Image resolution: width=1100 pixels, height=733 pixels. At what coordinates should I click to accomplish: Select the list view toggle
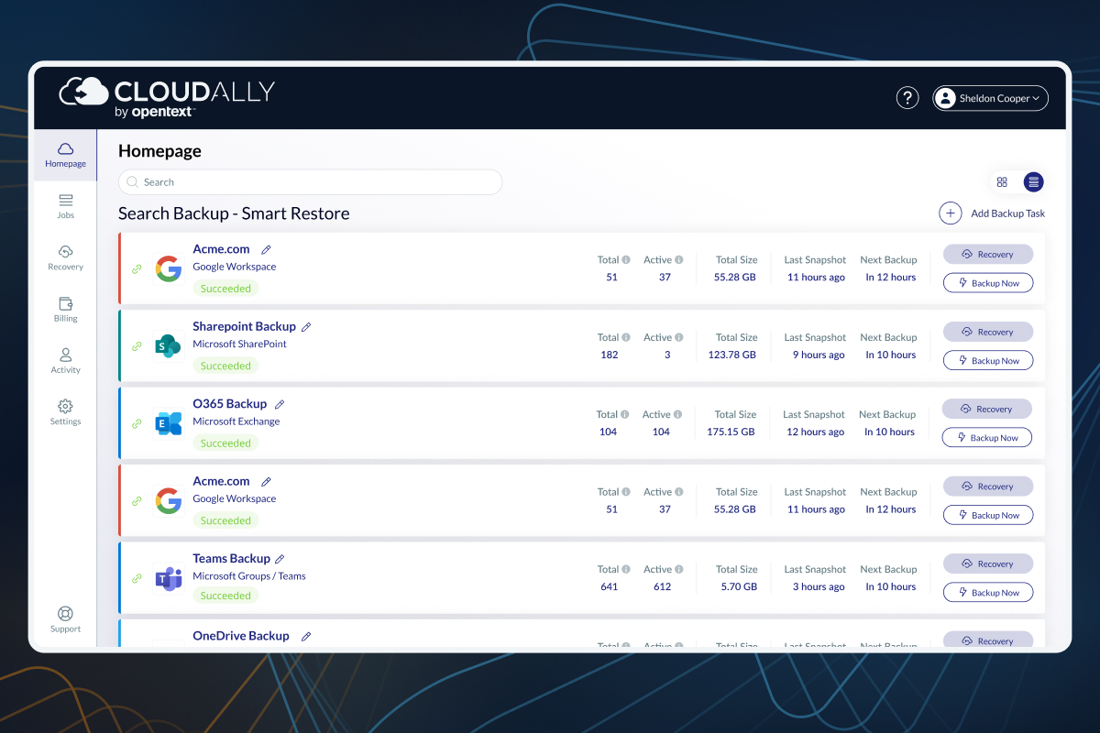coord(1033,181)
